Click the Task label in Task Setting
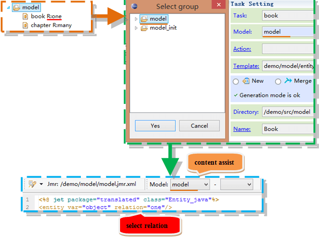 (240, 16)
